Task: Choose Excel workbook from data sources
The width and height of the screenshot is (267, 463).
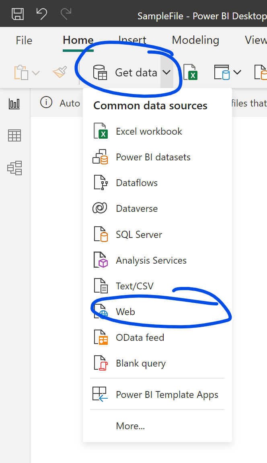Action: tap(157, 131)
